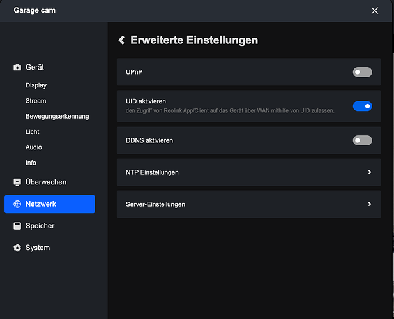Enable the UPnP toggle
The height and width of the screenshot is (319, 394).
(362, 72)
